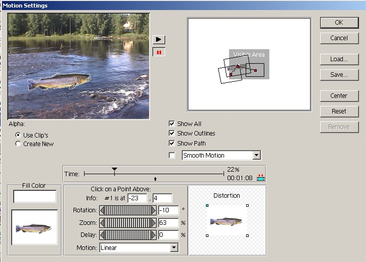
Task: Select top-left cyan distortion handle
Action: tap(207, 205)
